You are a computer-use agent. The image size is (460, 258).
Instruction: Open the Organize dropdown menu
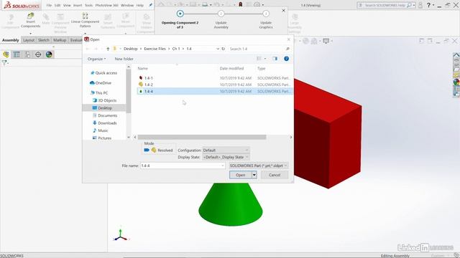(96, 59)
